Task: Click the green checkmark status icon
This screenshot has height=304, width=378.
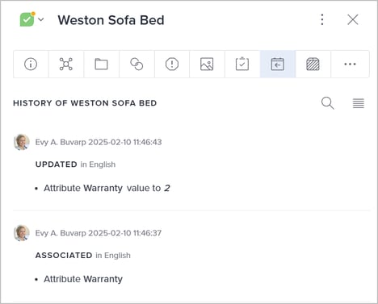Action: point(27,19)
